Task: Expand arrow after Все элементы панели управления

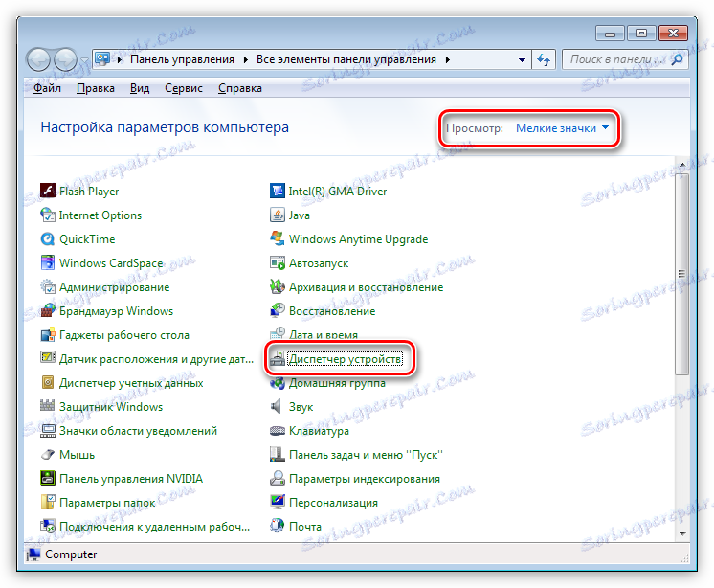Action: coord(448,59)
